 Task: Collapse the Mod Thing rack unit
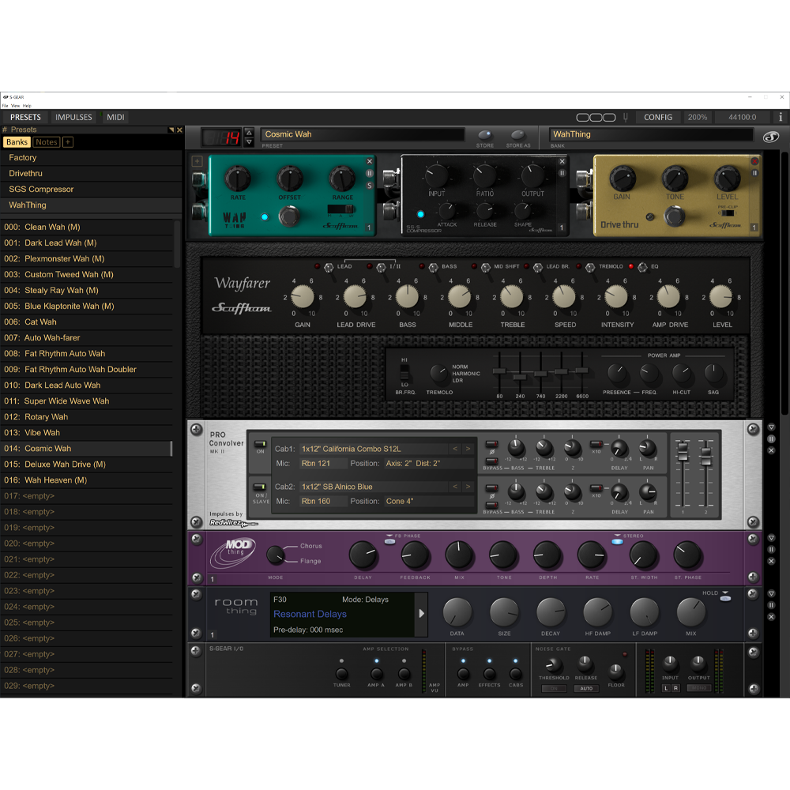click(771, 538)
